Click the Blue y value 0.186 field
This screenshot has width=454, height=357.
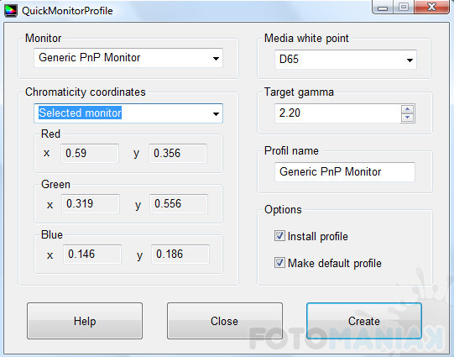(180, 255)
